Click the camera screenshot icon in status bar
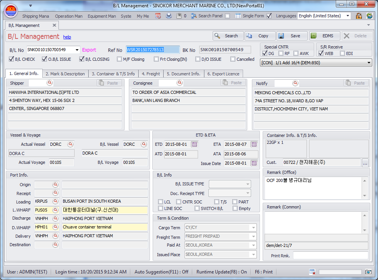The image size is (378, 280). [x=368, y=272]
